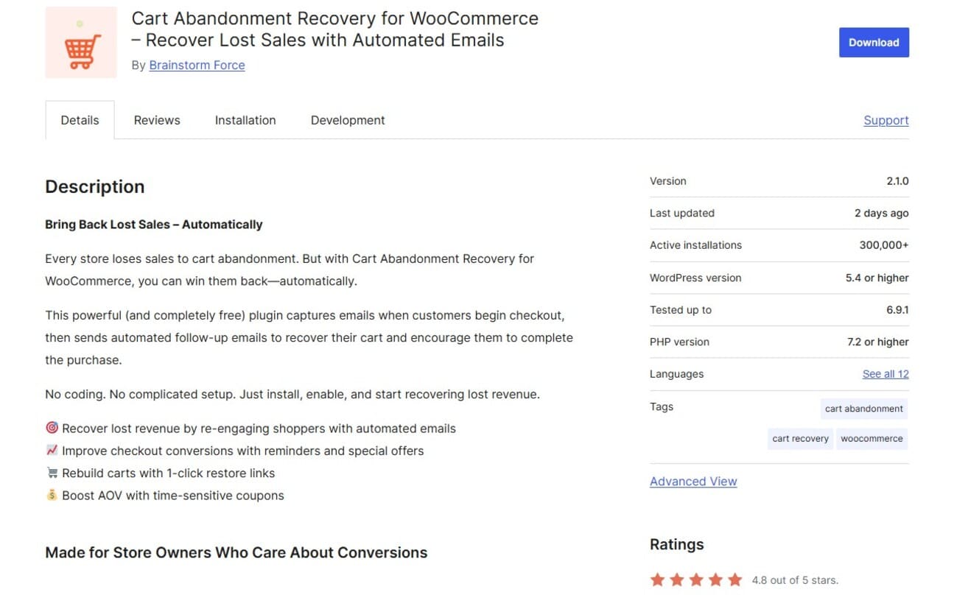Open the Advanced View link
The height and width of the screenshot is (595, 957).
pos(693,481)
